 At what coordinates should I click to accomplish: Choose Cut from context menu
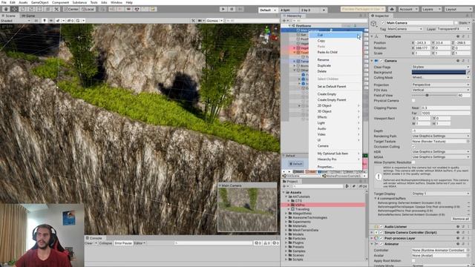pyautogui.click(x=335, y=35)
